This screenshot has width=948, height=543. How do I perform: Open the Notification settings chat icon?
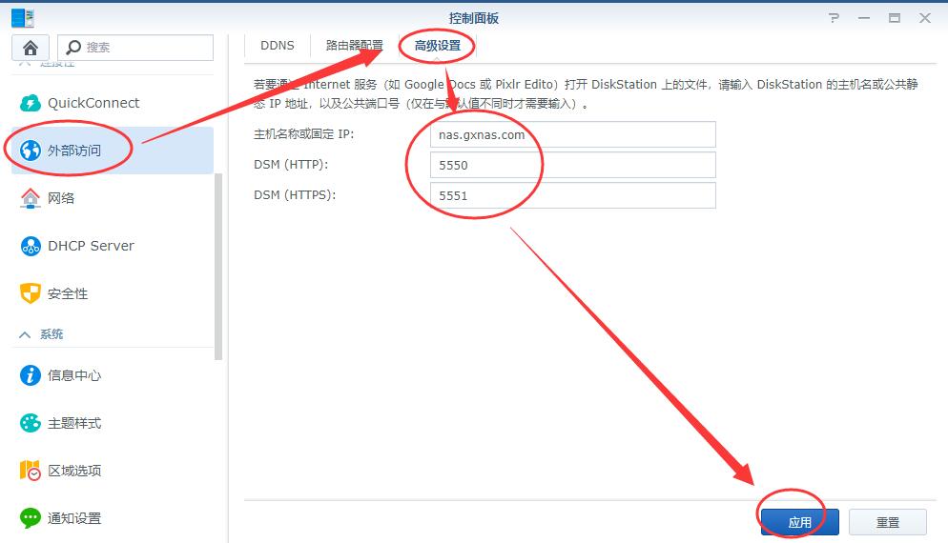(x=31, y=518)
